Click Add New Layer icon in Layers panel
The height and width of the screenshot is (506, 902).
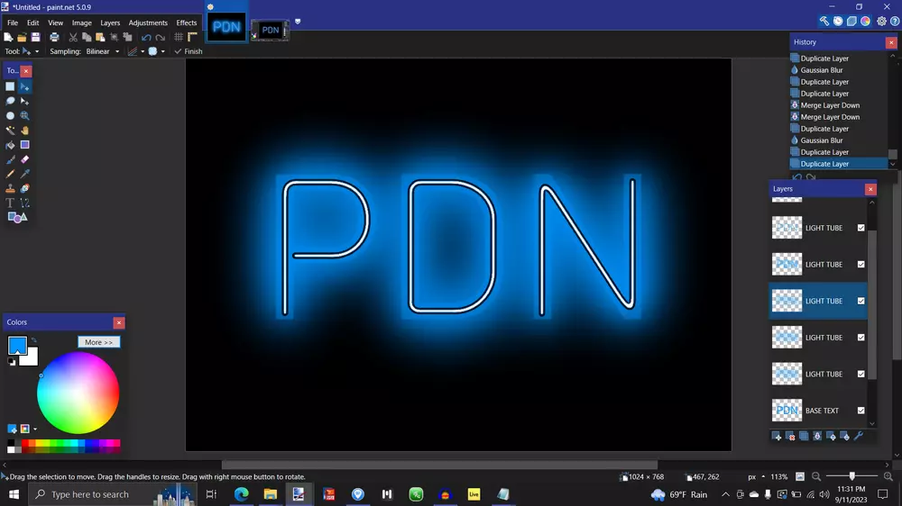click(x=777, y=437)
